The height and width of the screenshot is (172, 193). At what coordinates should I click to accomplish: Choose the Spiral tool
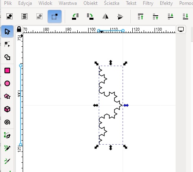pyautogui.click(x=7, y=122)
